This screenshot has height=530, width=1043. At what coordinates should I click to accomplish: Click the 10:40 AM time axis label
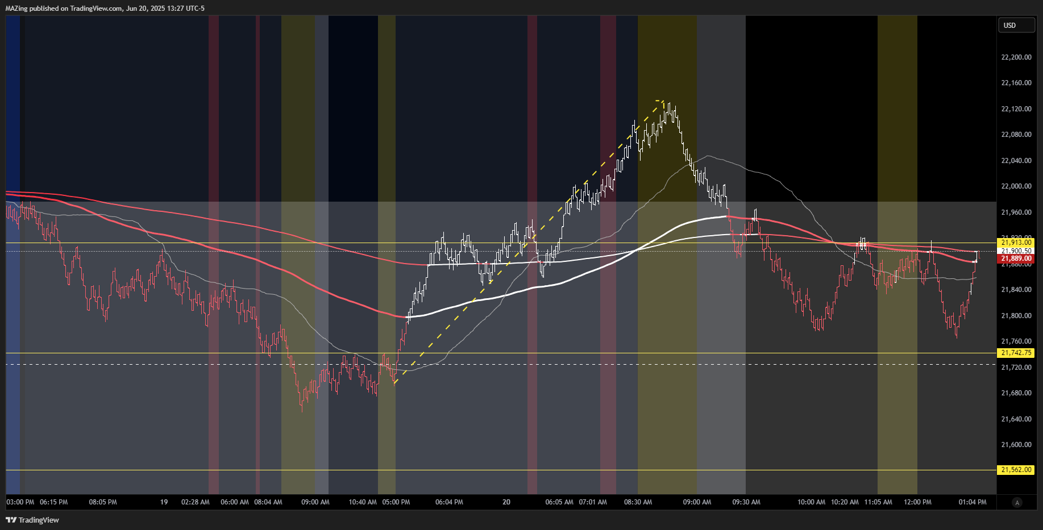pyautogui.click(x=363, y=502)
